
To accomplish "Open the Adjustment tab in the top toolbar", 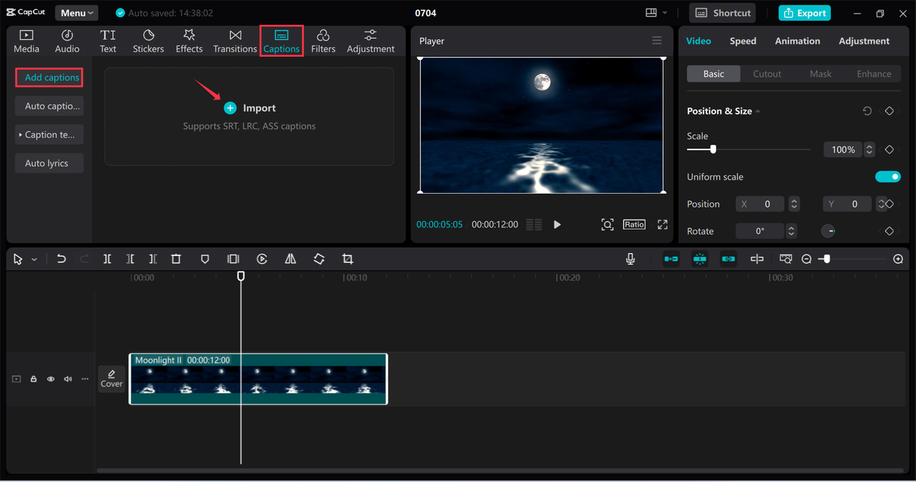I will pos(371,41).
